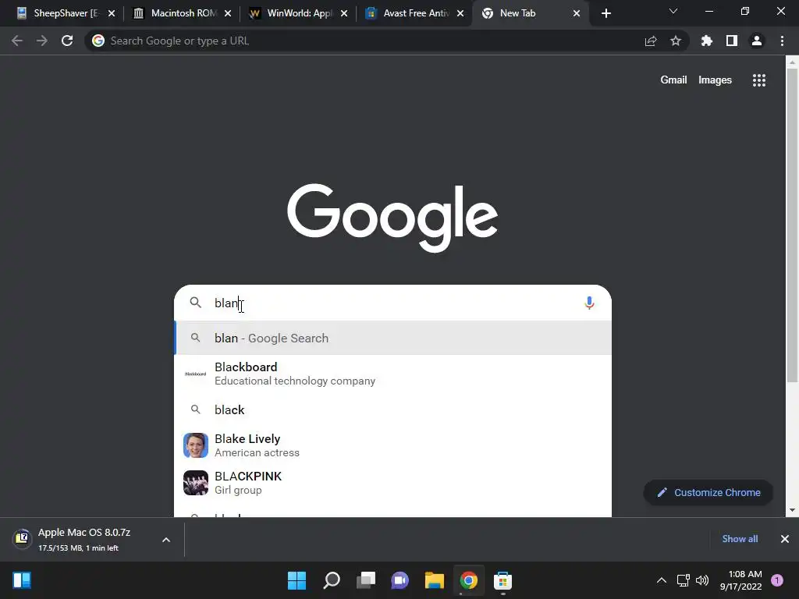Open Microsoft Store from the taskbar
The height and width of the screenshot is (599, 799).
(503, 580)
